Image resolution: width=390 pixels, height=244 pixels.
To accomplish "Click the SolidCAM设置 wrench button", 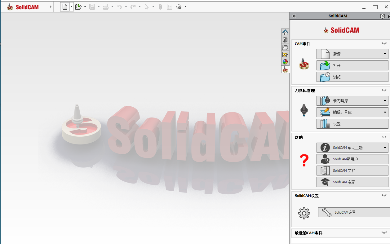I will (354, 212).
